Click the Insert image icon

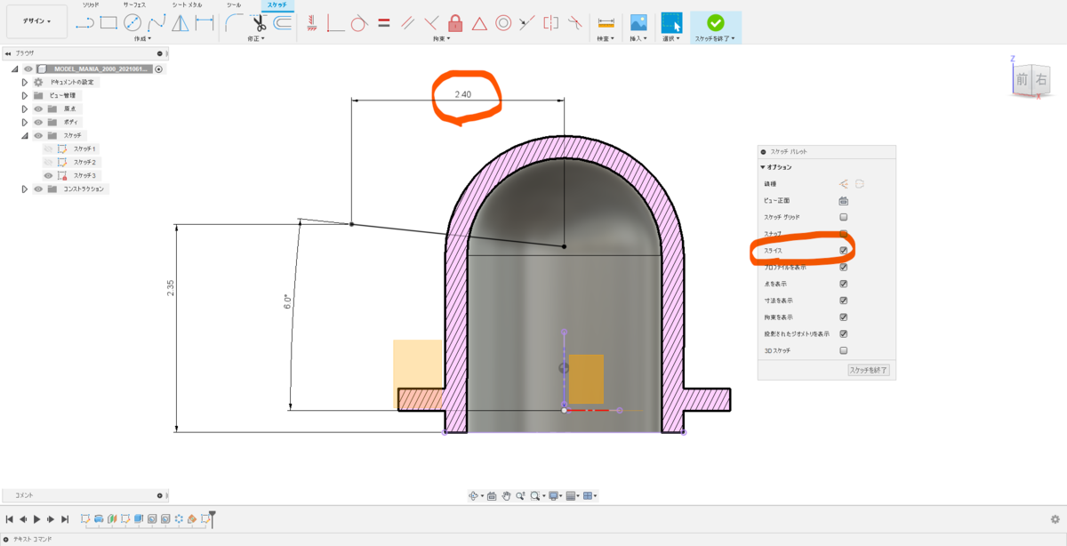click(638, 23)
